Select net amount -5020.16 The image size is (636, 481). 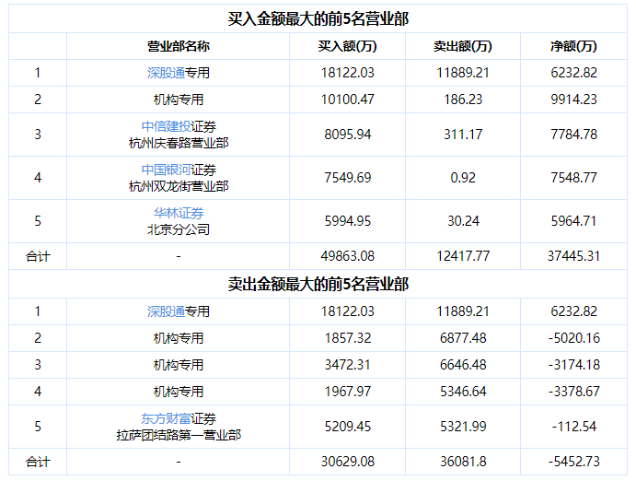pyautogui.click(x=573, y=338)
